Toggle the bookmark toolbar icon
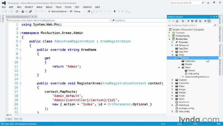The image size is (223, 126). pos(115,11)
